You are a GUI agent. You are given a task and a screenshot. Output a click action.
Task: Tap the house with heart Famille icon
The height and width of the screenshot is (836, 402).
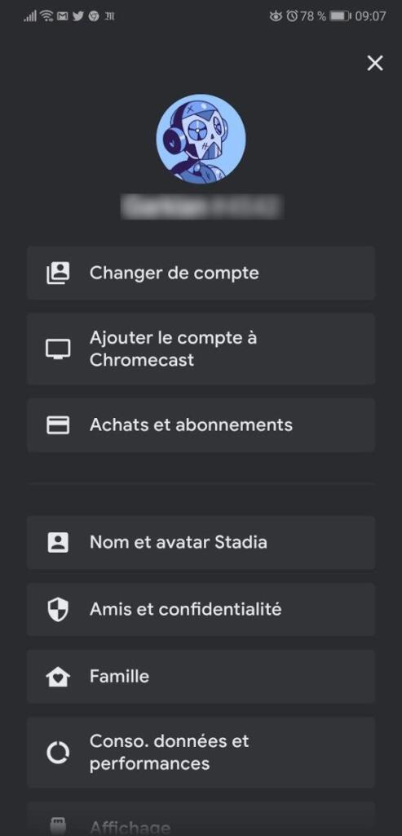pyautogui.click(x=58, y=677)
